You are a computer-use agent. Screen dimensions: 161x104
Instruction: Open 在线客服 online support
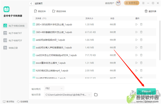(23, 102)
